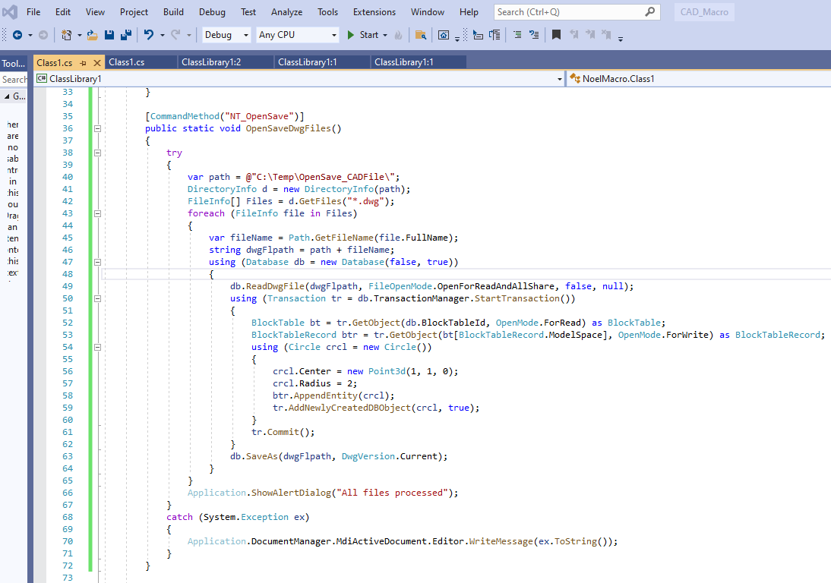831x583 pixels.
Task: Click the Find in Files icon
Action: (420, 35)
